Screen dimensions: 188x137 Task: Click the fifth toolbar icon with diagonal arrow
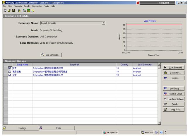(x=25, y=11)
